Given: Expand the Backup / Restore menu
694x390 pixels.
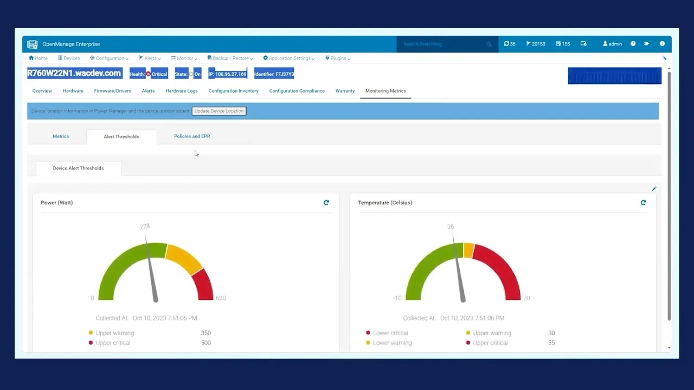Looking at the screenshot, I should (x=230, y=58).
